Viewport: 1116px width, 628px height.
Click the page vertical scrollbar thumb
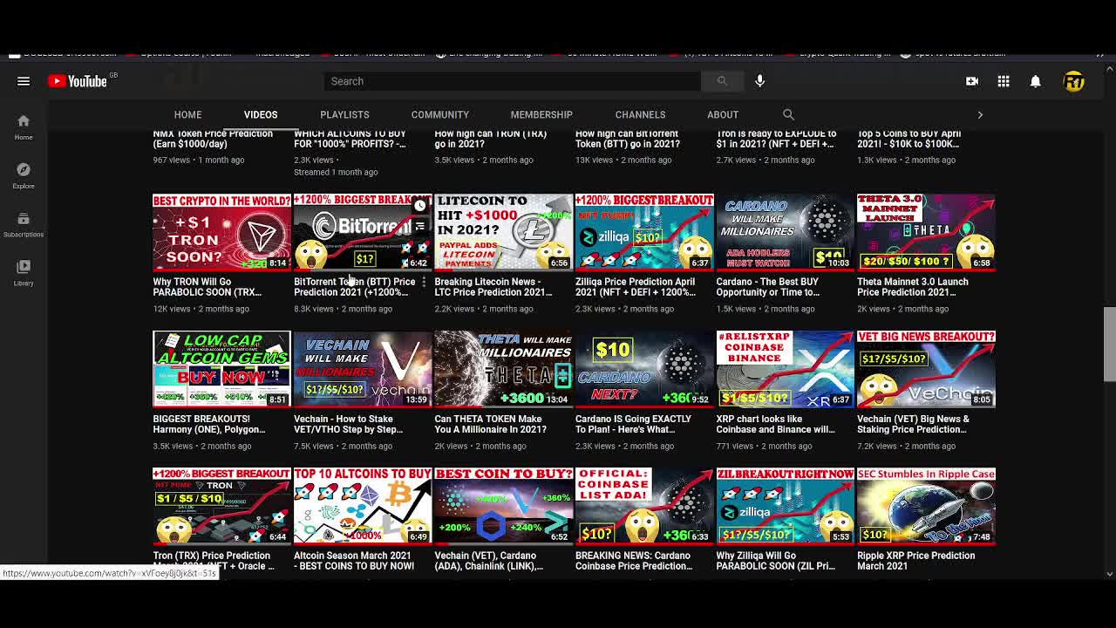(x=1109, y=344)
